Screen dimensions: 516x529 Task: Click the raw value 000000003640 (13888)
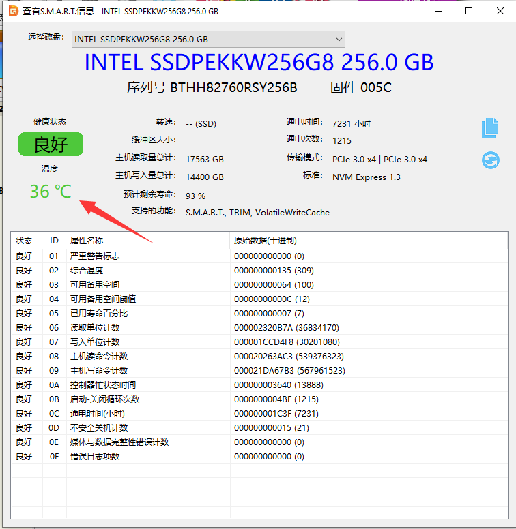click(x=278, y=385)
